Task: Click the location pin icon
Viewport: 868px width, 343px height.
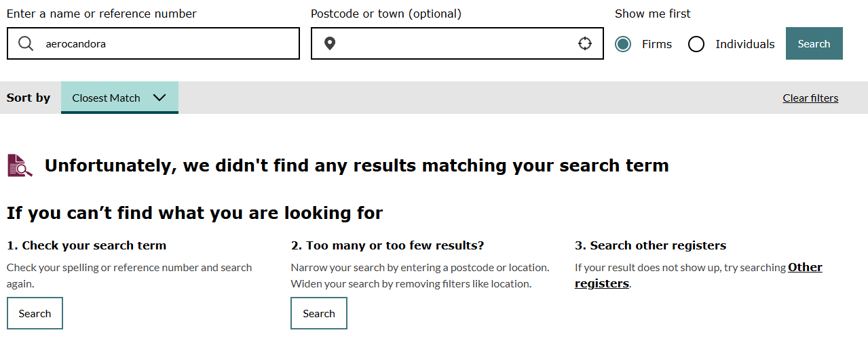Action: click(330, 44)
